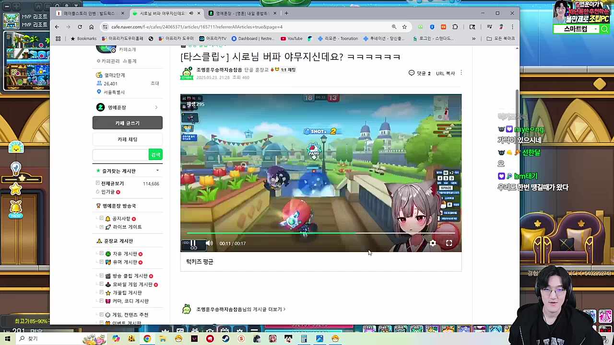Open Chrome from the Windows taskbar
The height and width of the screenshot is (345, 614).
click(x=147, y=339)
